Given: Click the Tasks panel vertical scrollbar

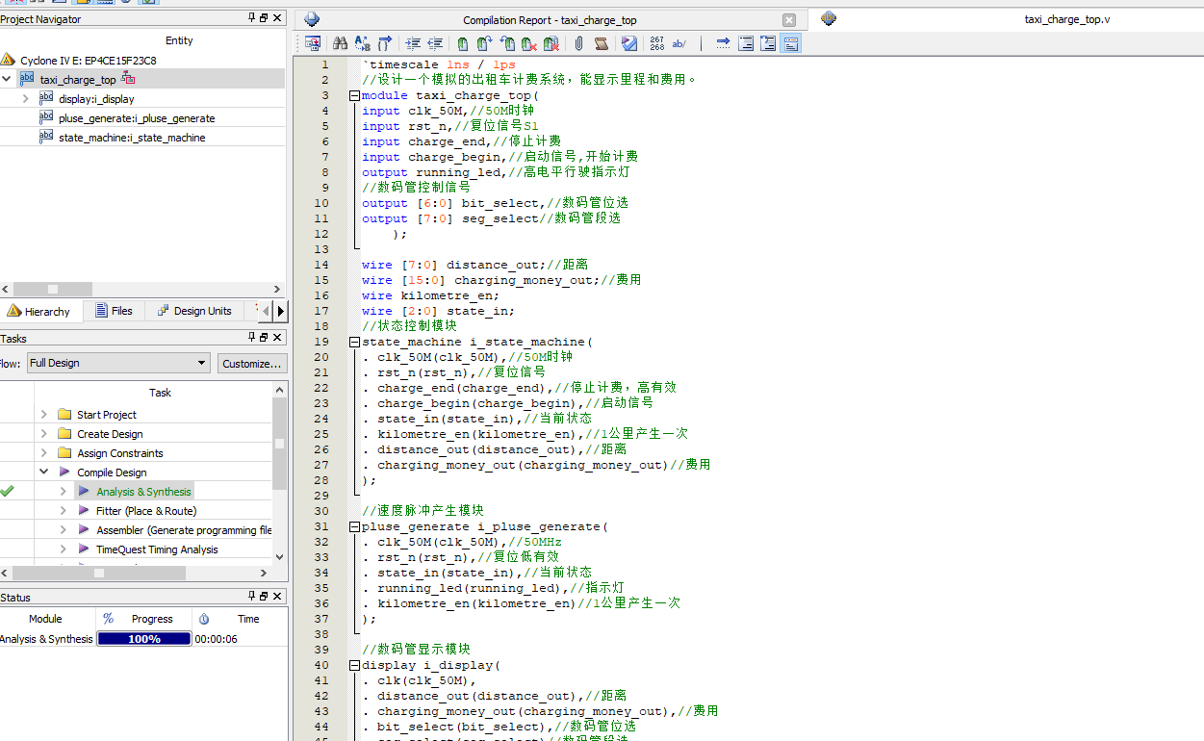Looking at the screenshot, I should click(279, 473).
